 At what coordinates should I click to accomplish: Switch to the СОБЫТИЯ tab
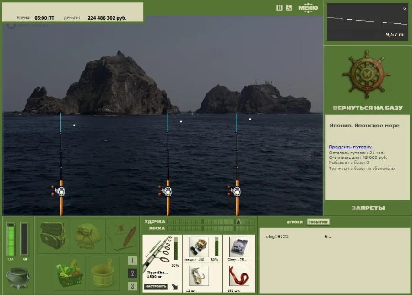pos(318,222)
